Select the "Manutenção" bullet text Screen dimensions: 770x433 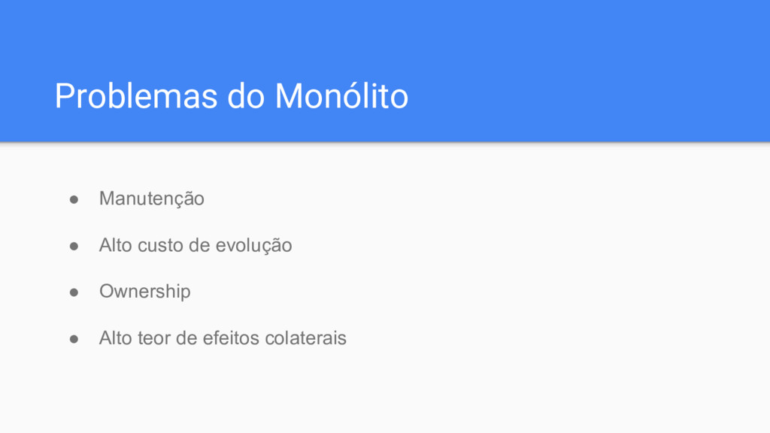point(152,198)
